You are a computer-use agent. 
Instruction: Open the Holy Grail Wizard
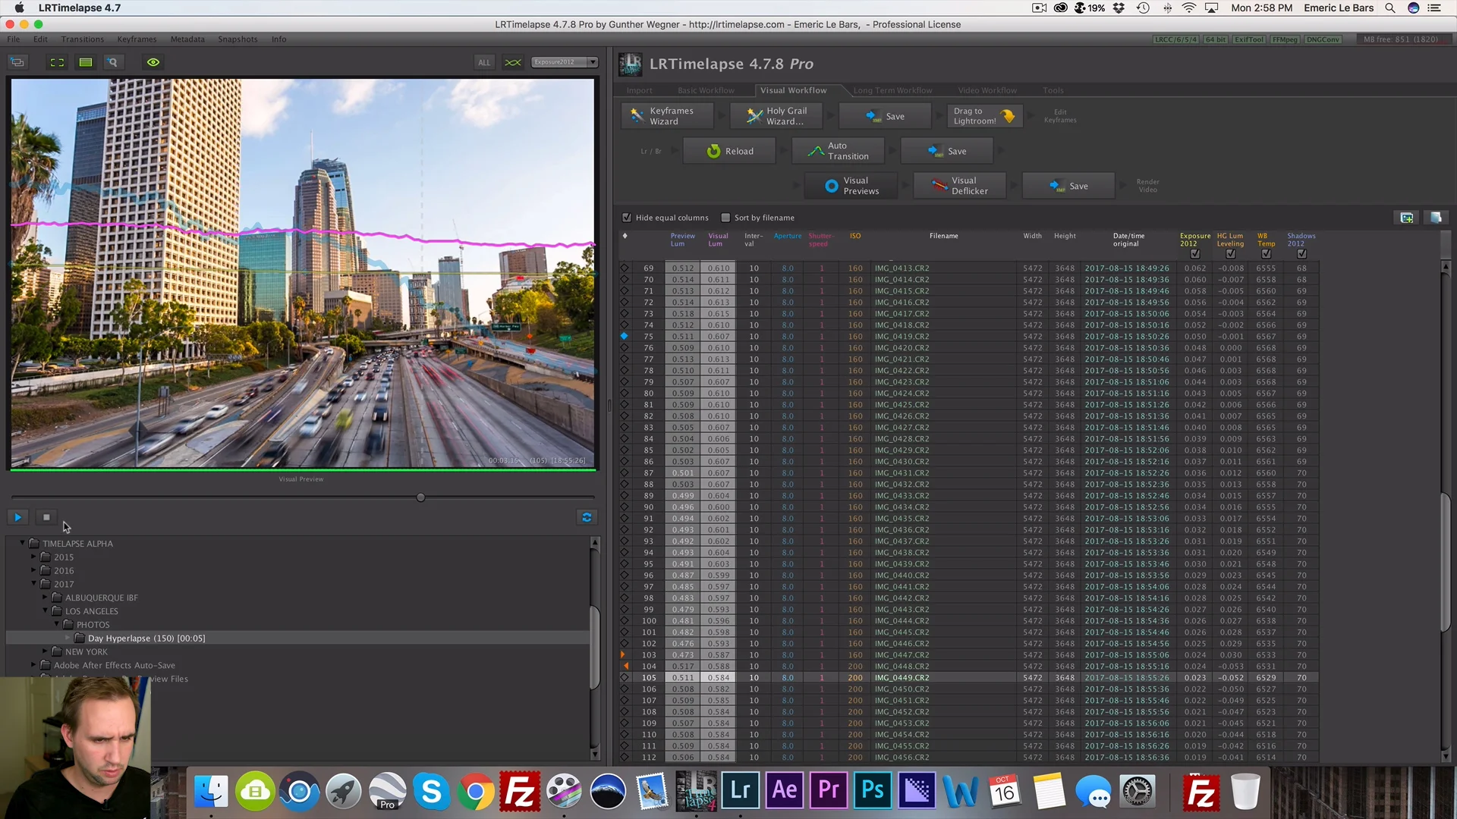click(x=776, y=116)
